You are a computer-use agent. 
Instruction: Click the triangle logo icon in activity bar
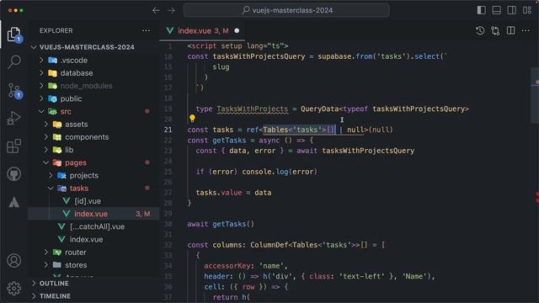(13, 202)
